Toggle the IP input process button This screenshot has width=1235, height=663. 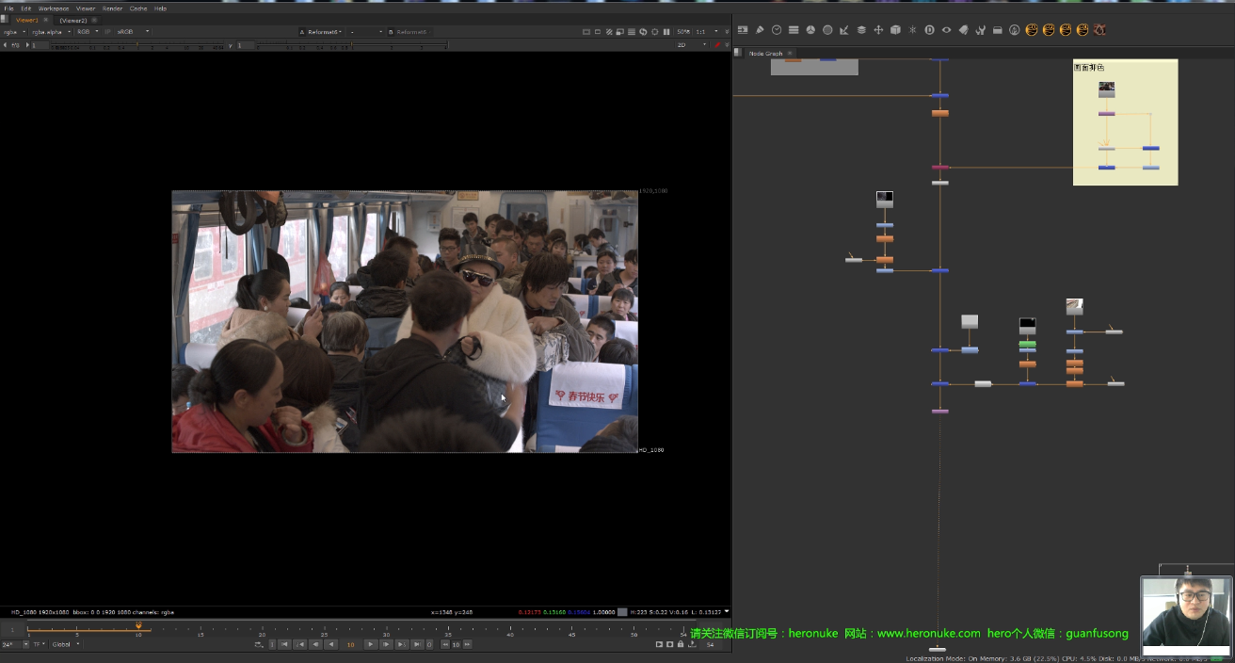click(107, 32)
